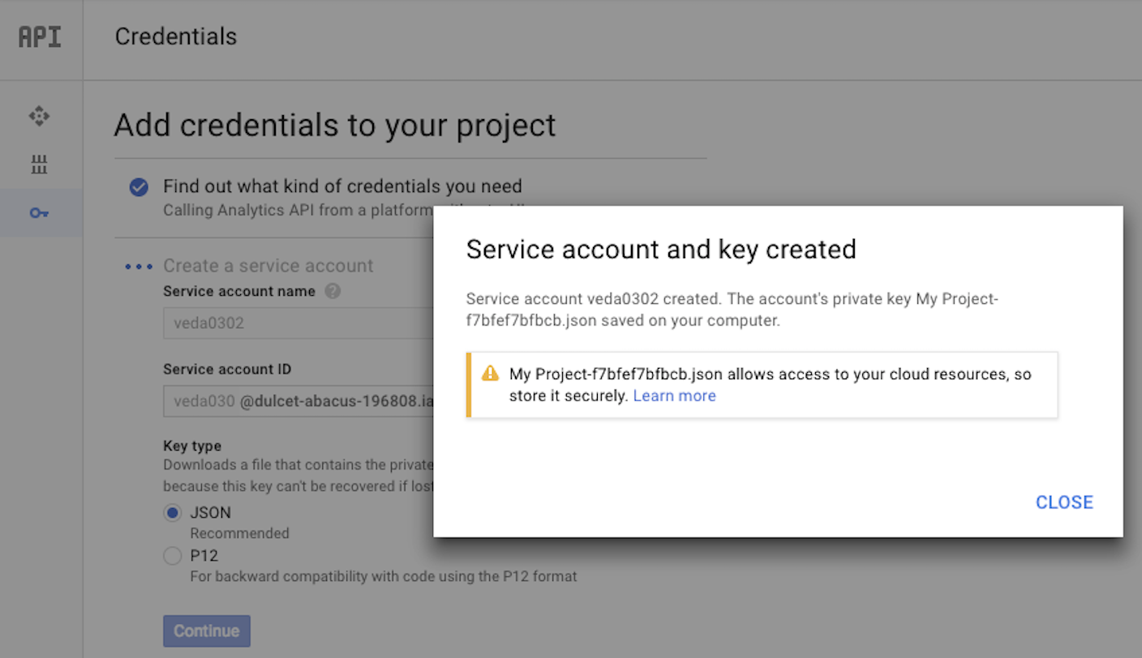Click the Credentials page title
Image resolution: width=1142 pixels, height=658 pixels.
point(176,36)
